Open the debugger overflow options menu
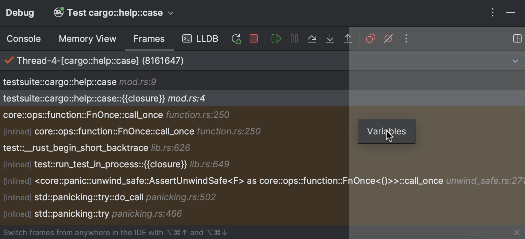 pos(406,38)
